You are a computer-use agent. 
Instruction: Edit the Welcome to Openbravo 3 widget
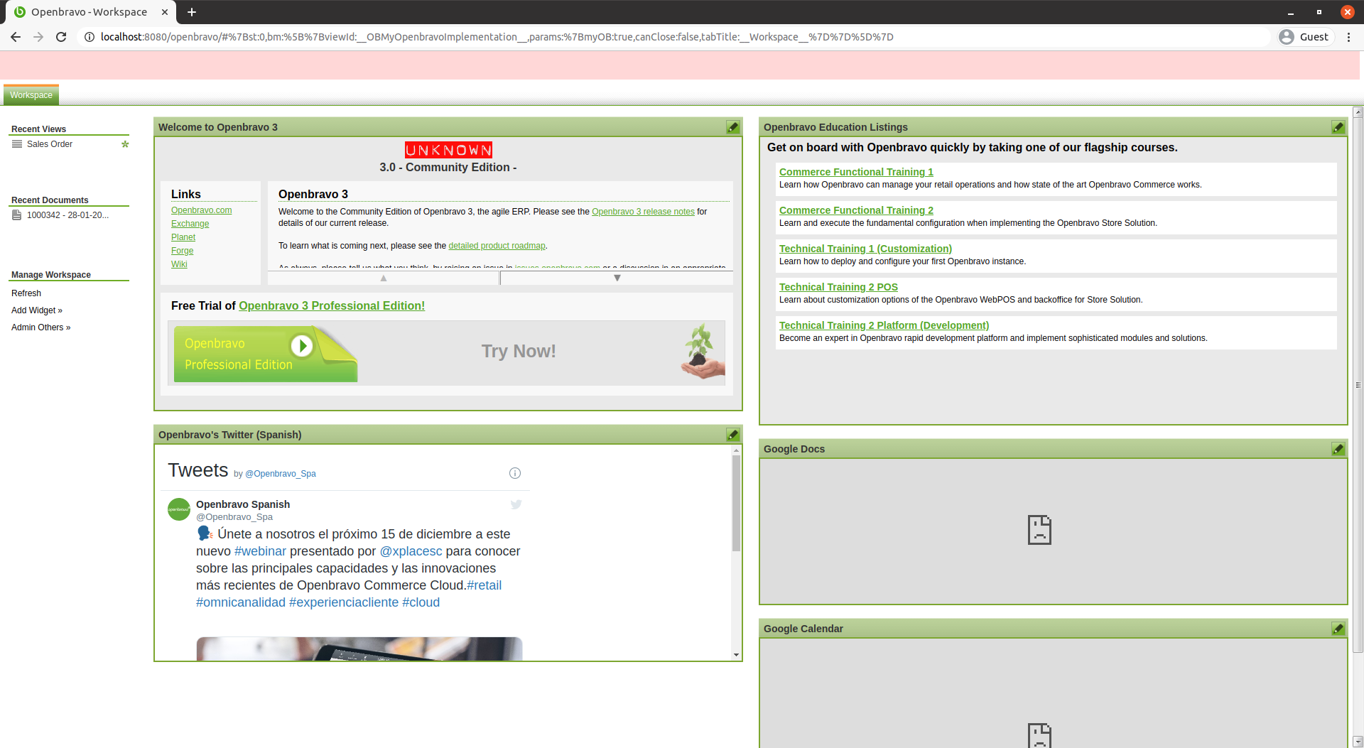733,127
